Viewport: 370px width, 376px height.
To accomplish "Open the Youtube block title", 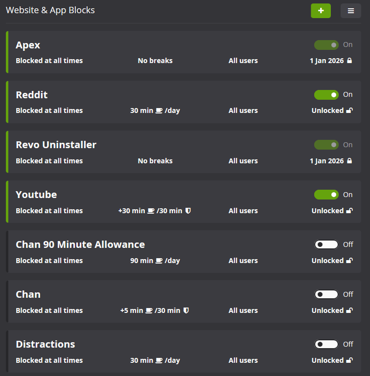I will pyautogui.click(x=36, y=195).
